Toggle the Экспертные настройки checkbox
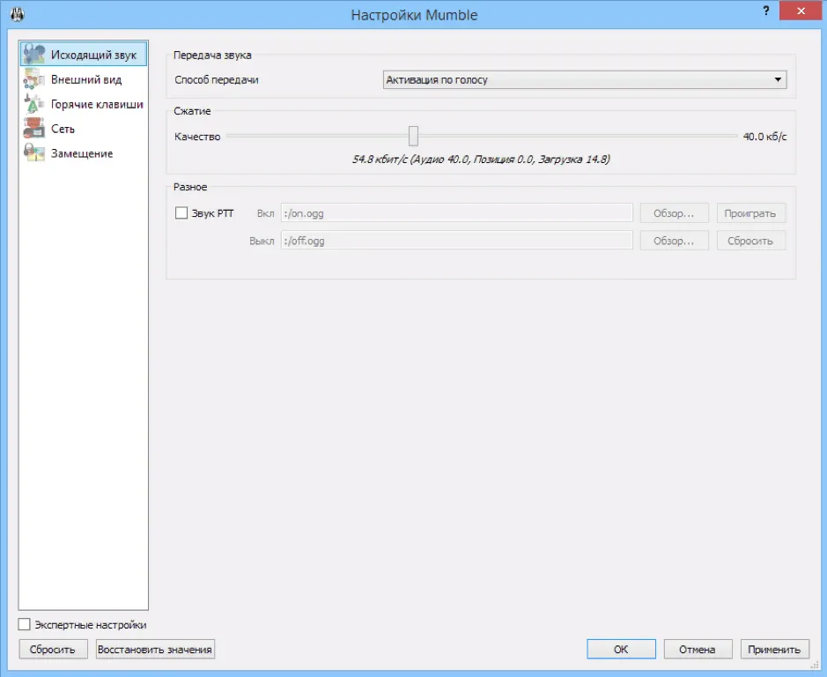The image size is (827, 677). (25, 624)
